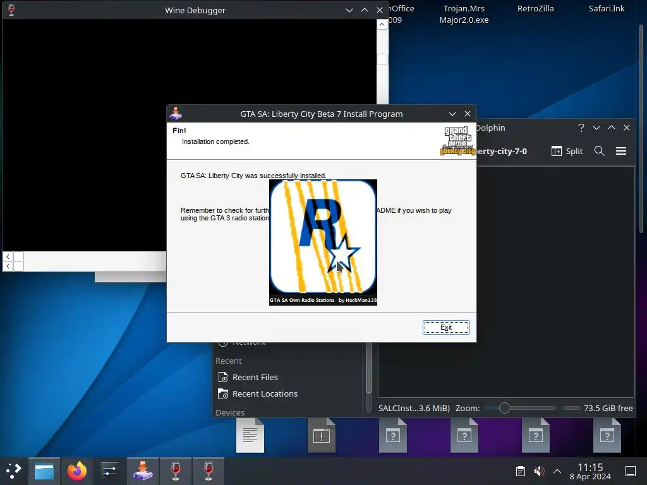Switch to the second wine glass taskbar entry

click(x=209, y=471)
